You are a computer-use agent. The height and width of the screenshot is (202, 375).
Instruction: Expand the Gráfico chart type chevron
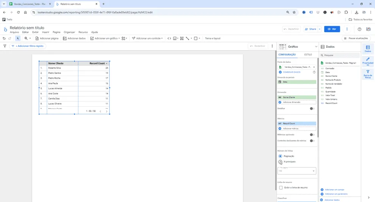click(316, 47)
